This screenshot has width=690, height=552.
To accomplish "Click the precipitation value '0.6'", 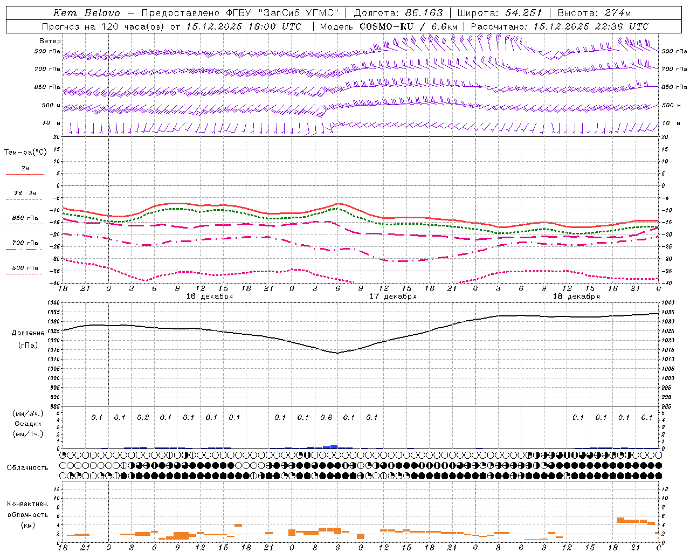I will point(326,417).
